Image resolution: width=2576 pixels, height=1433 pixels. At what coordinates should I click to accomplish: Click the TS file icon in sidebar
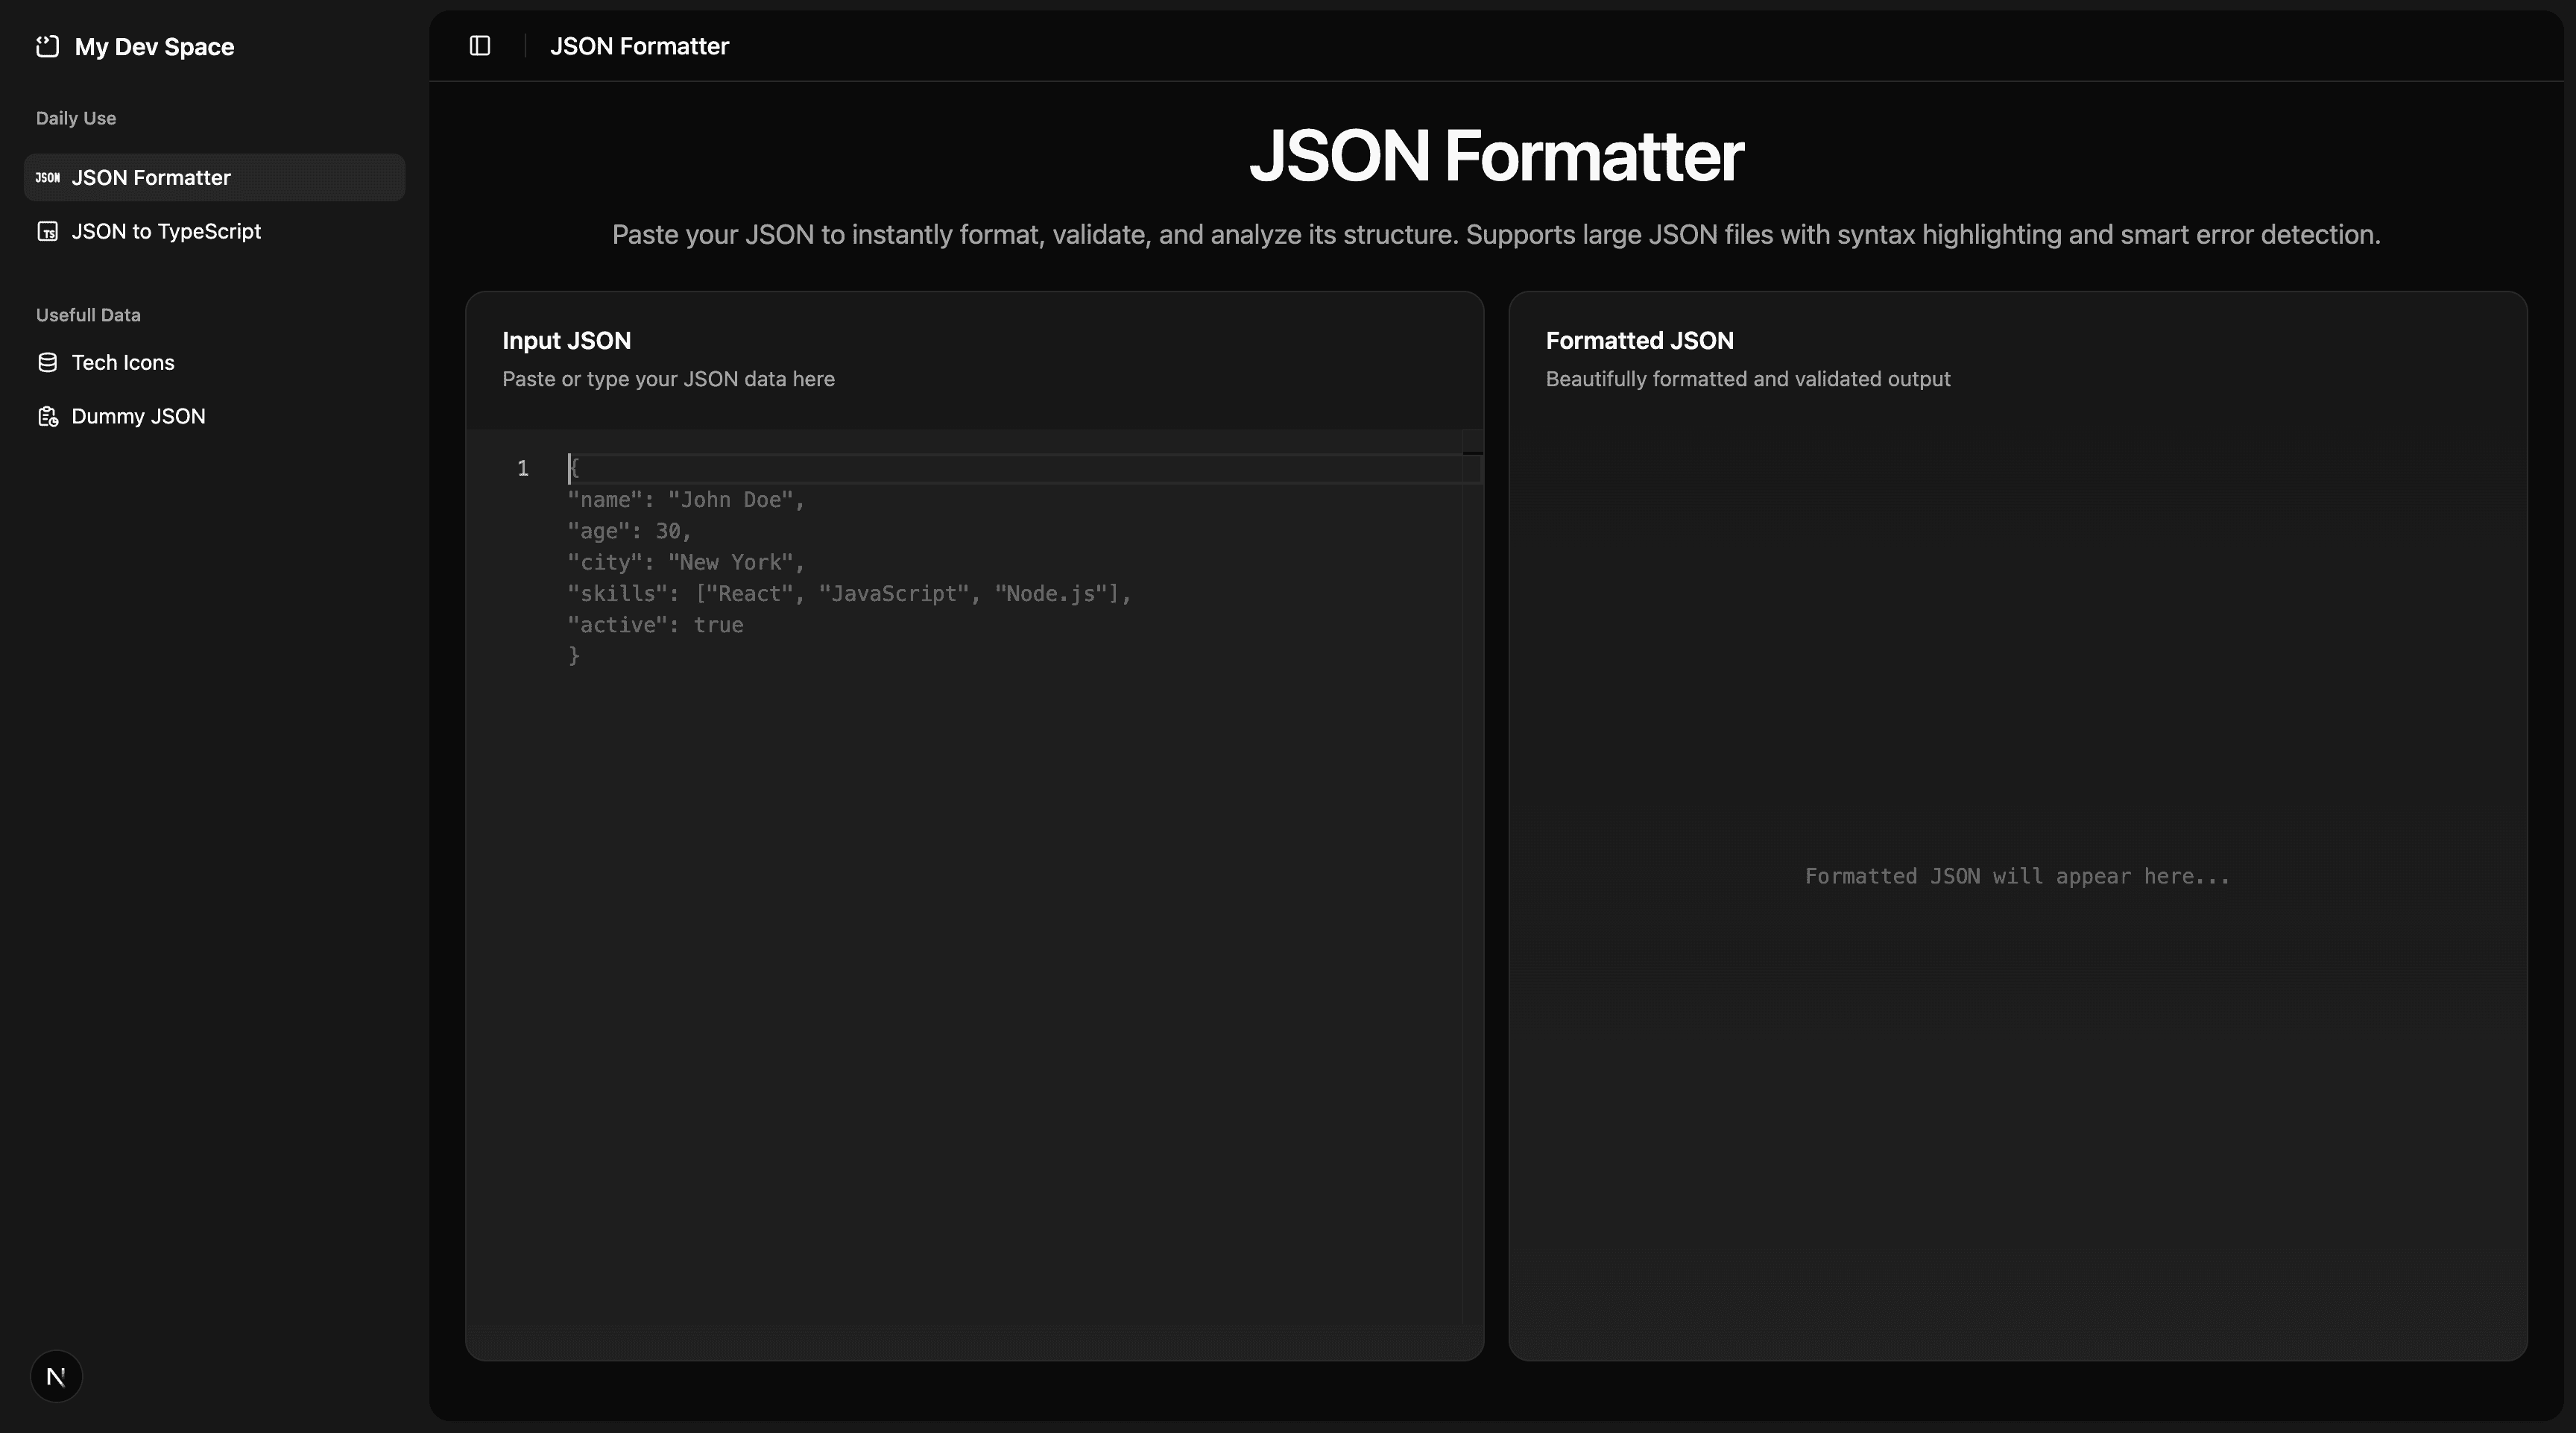coord(47,232)
